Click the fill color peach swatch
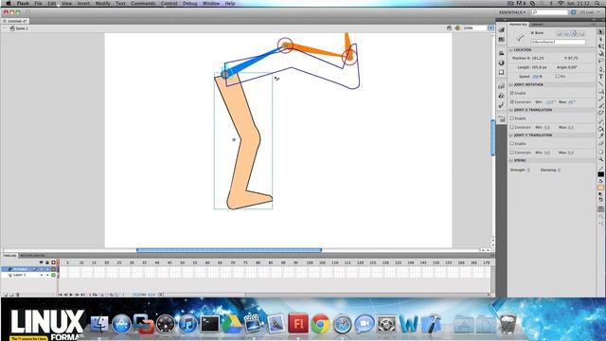 point(600,188)
